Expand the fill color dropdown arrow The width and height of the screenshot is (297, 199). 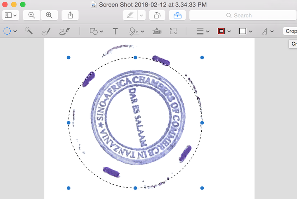coord(251,31)
